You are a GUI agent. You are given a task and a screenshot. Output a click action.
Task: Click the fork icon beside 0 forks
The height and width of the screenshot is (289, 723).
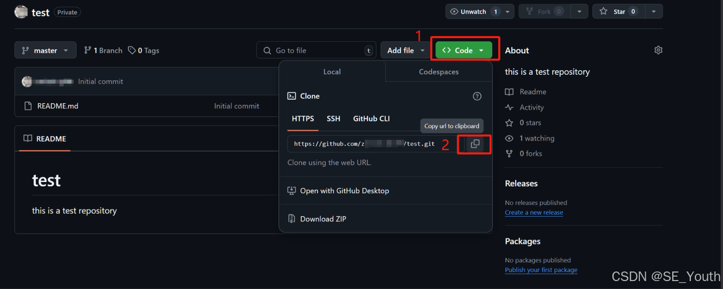point(509,154)
